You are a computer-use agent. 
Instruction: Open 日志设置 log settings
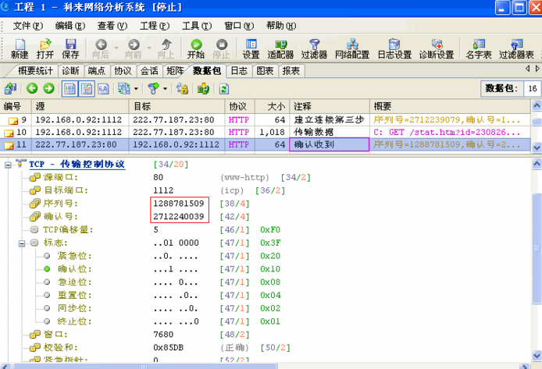(x=394, y=48)
